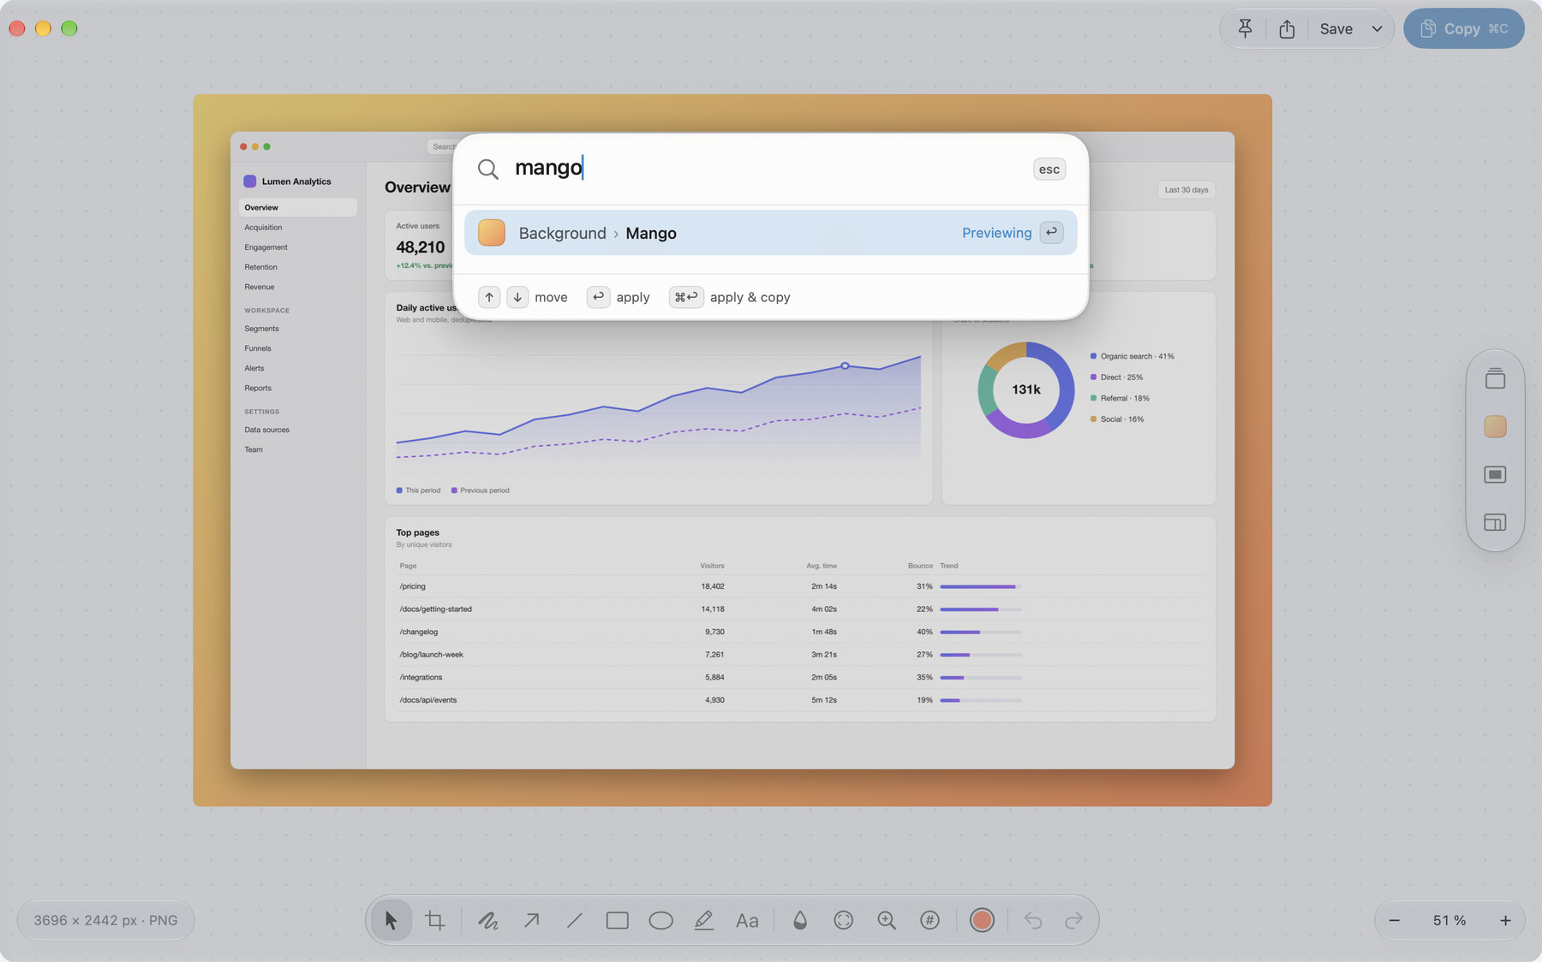Redo the last edit
The height and width of the screenshot is (962, 1542).
(x=1073, y=920)
